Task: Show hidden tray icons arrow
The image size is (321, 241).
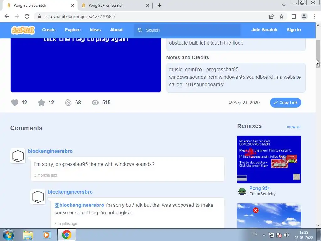Action: point(264,235)
